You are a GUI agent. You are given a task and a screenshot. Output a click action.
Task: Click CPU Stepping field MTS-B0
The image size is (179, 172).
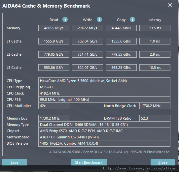tap(104, 87)
